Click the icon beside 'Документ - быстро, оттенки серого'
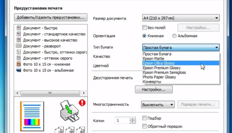 point(19,52)
